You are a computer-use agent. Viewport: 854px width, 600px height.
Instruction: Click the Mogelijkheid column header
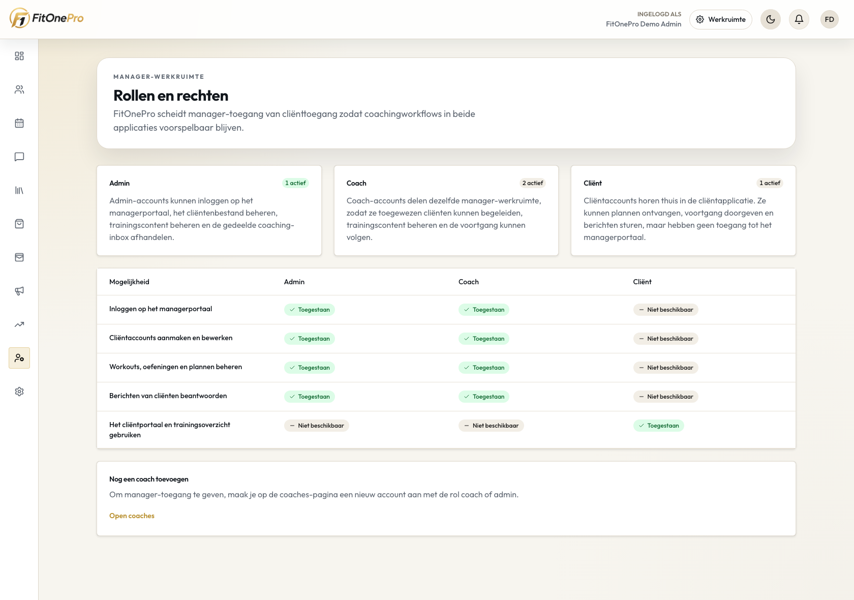click(x=129, y=282)
